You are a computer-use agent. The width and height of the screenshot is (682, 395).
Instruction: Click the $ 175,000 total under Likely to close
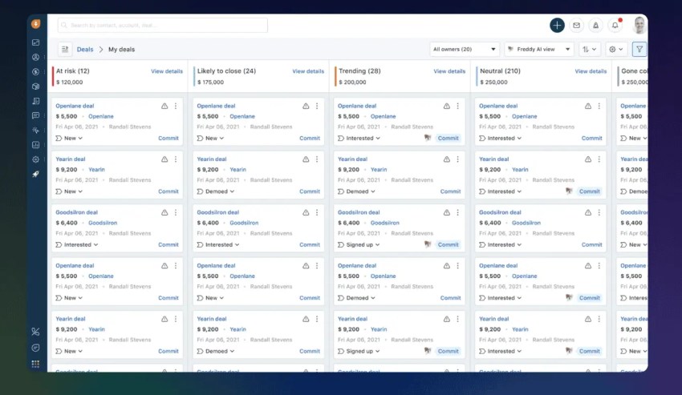210,83
